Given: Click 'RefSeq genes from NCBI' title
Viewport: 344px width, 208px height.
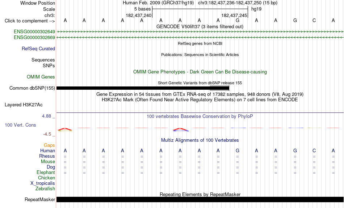Looking at the screenshot, I should click(200, 43).
